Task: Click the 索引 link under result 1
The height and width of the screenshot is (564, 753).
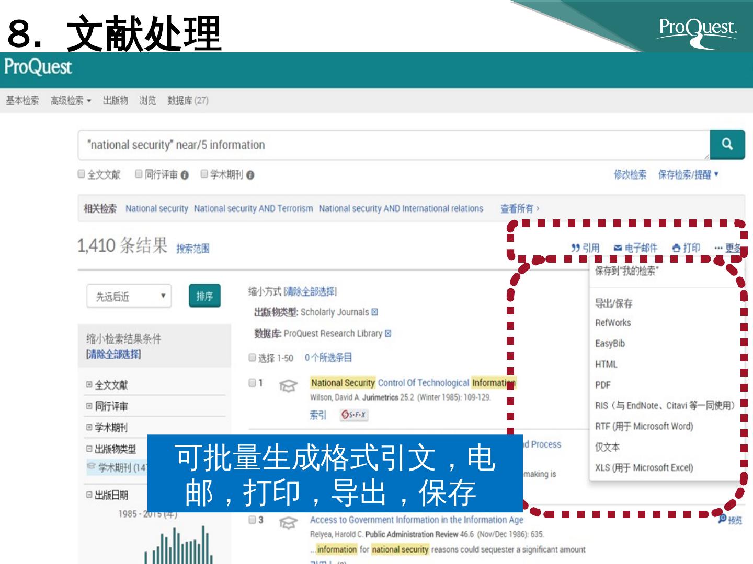Action: coord(317,415)
